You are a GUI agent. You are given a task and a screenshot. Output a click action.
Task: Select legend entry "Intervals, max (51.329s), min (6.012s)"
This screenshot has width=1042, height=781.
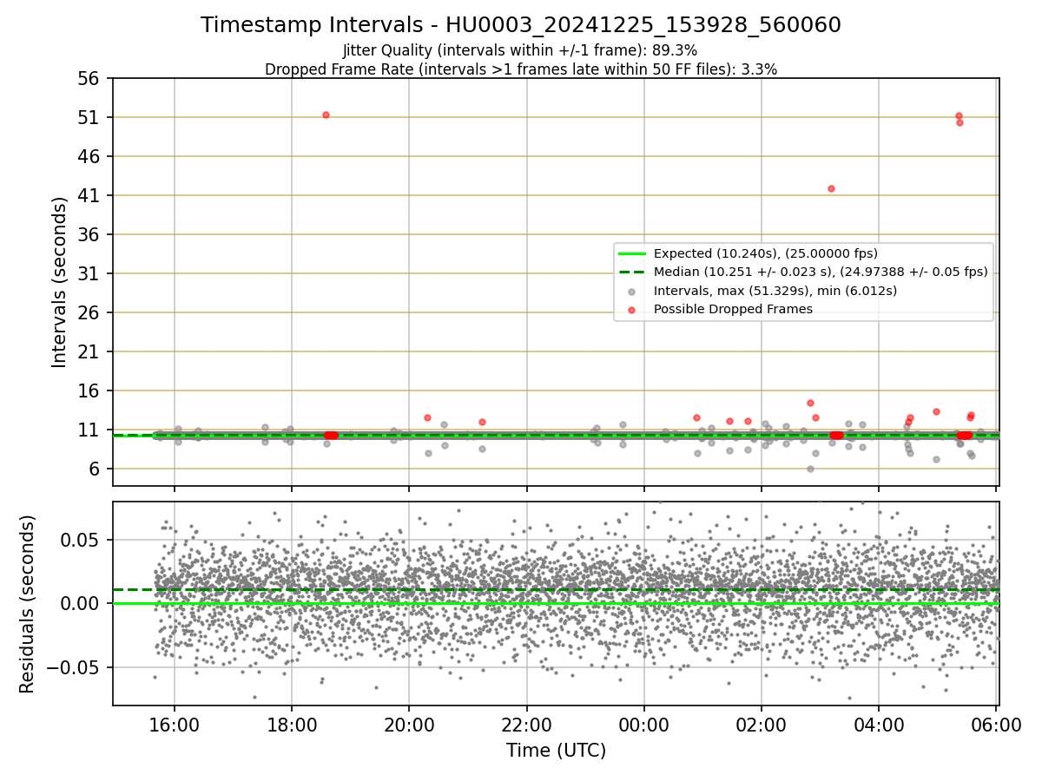(x=775, y=291)
